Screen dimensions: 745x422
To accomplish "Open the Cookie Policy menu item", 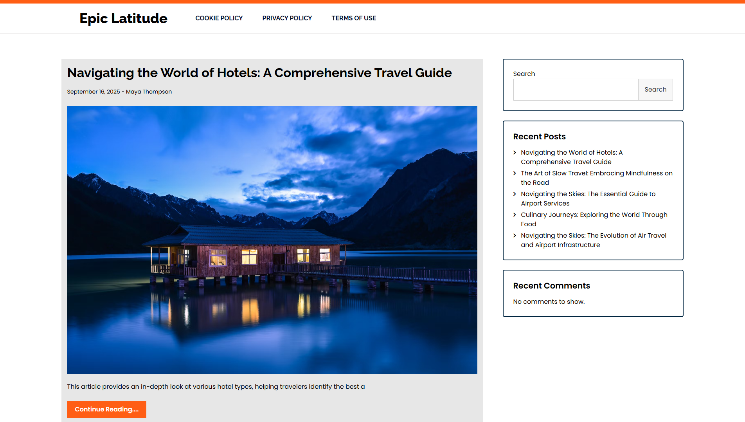I will click(x=219, y=18).
